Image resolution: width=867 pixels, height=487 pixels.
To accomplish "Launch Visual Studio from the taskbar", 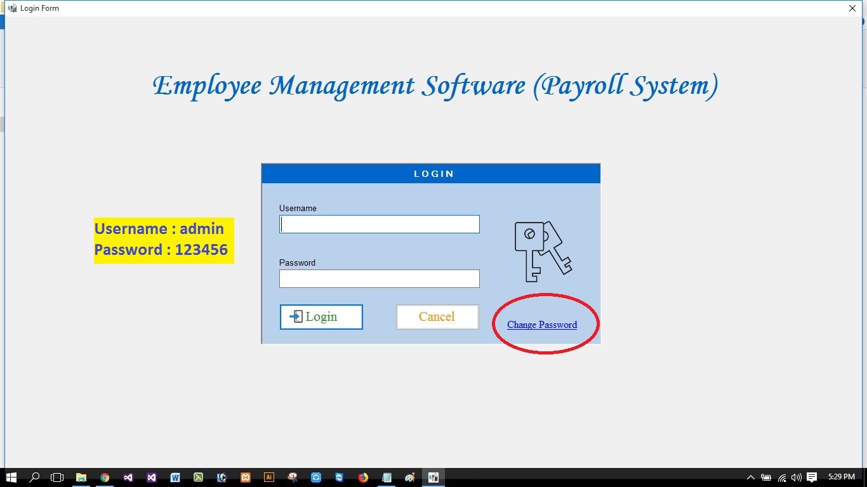I will (152, 477).
